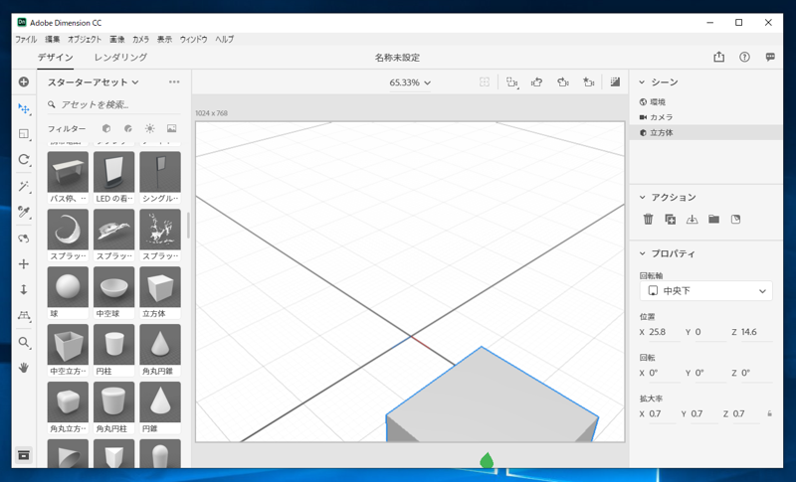Collapse the プロパティ panel
The image size is (796, 482).
642,253
